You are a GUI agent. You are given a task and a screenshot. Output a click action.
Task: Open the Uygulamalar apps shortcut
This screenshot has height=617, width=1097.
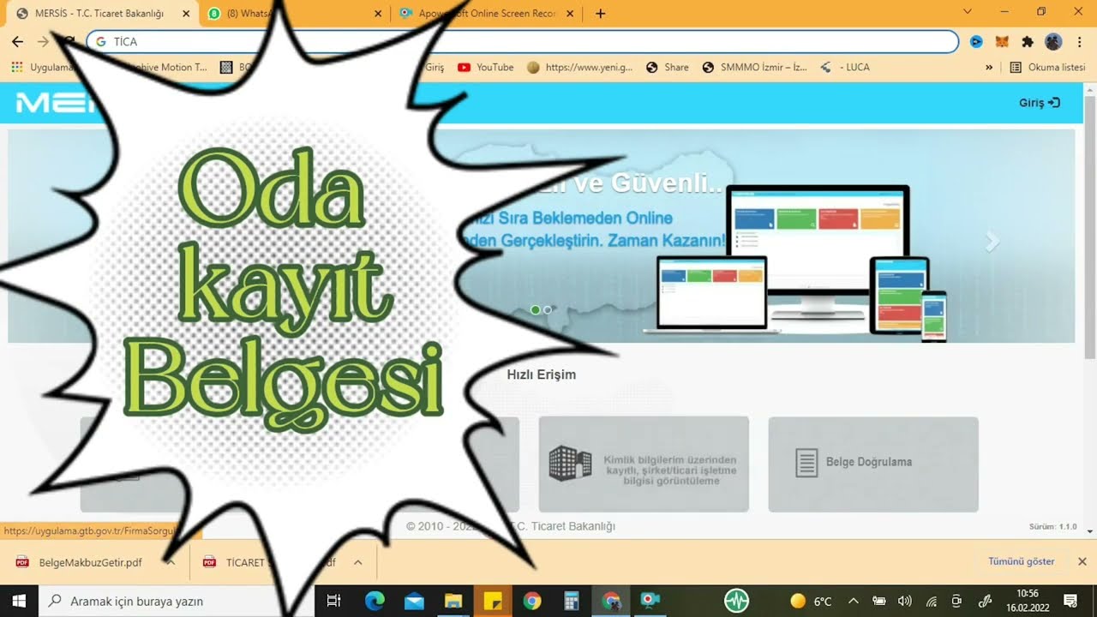click(43, 67)
